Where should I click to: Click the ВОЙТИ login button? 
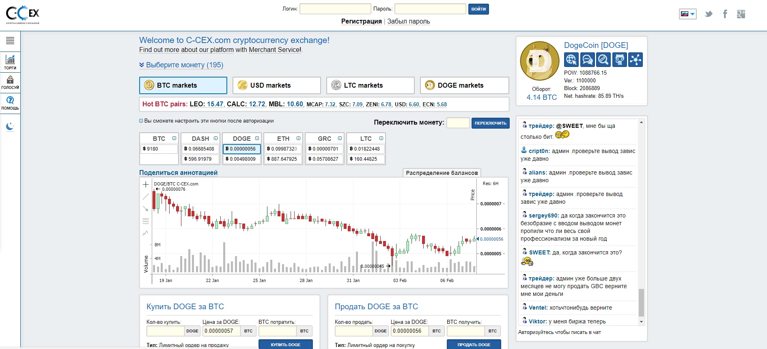[478, 9]
